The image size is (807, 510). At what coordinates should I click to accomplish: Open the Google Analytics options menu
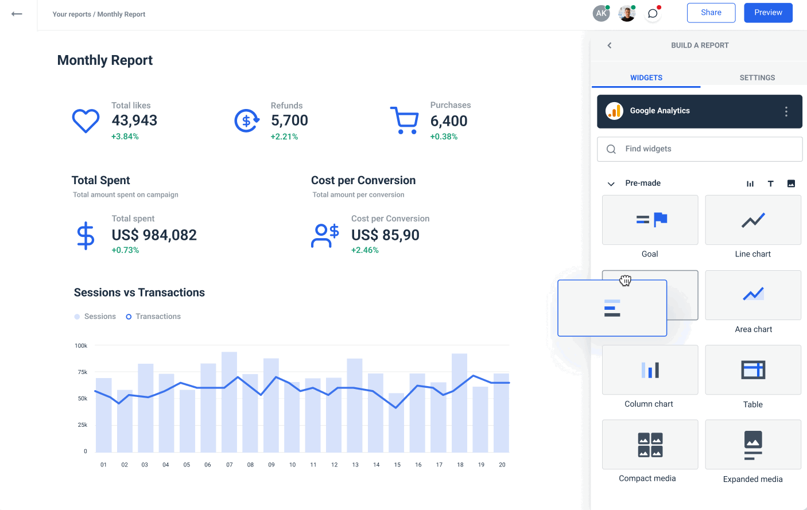786,111
